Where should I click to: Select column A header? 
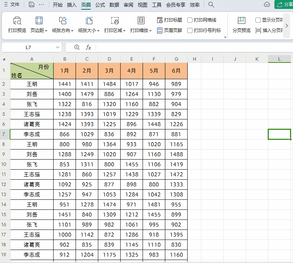pyautogui.click(x=32, y=59)
